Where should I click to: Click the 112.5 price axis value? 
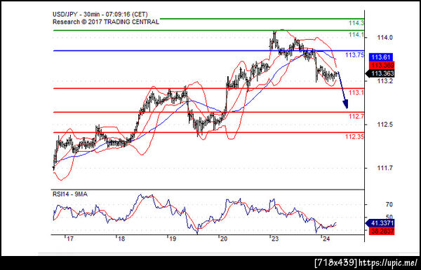pos(385,125)
